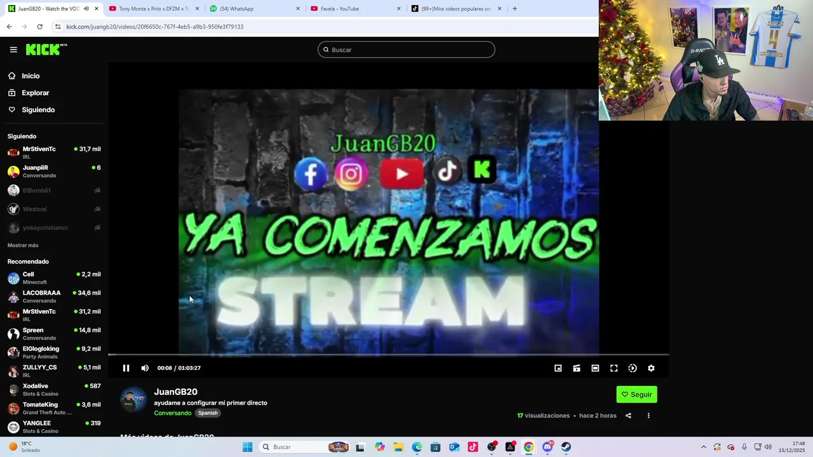This screenshot has height=457, width=813.
Task: Open Outlook from taskbar
Action: [x=454, y=447]
